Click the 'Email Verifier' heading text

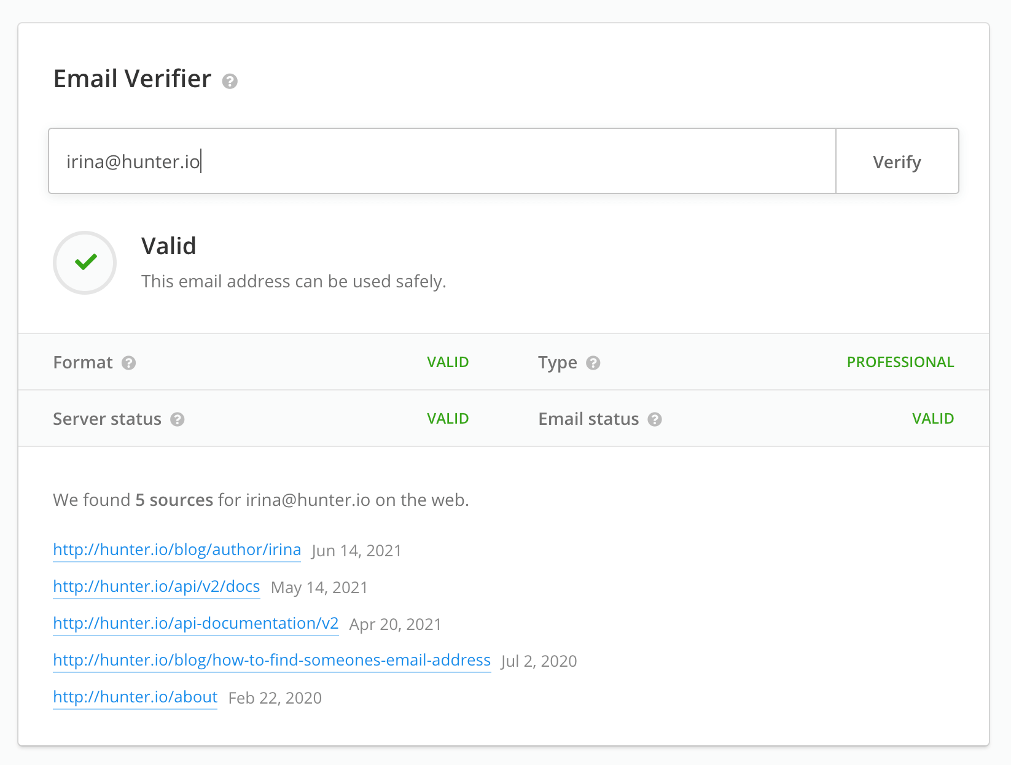click(x=133, y=79)
